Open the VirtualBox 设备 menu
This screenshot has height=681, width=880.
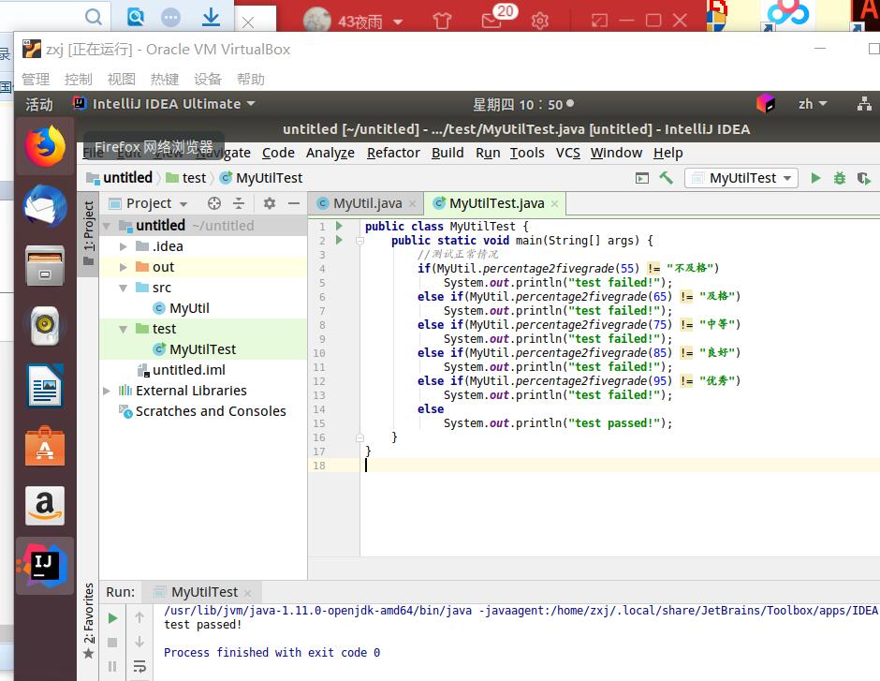(x=208, y=80)
